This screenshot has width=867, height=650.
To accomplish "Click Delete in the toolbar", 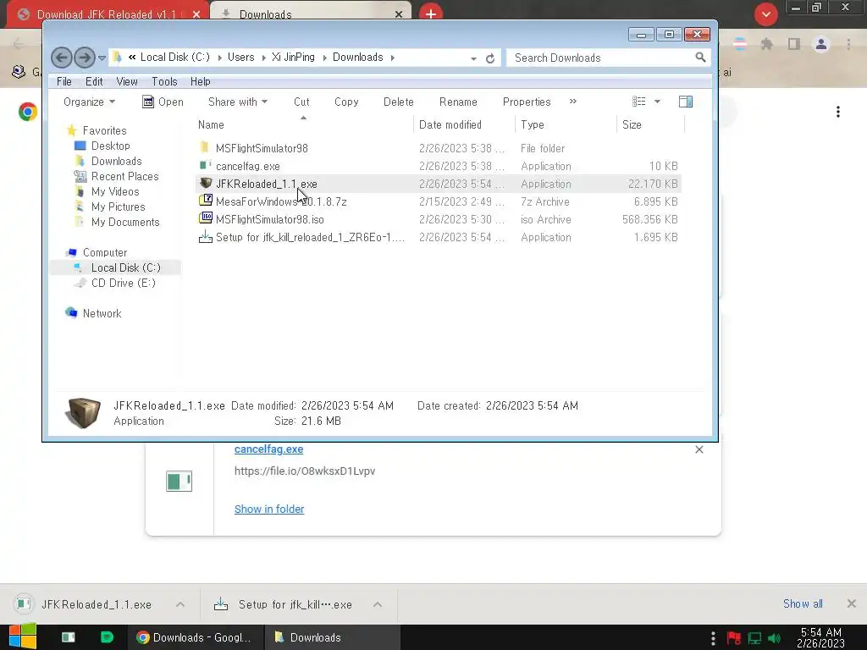I will tap(398, 102).
